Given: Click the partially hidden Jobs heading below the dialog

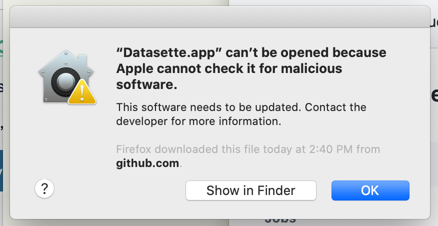Looking at the screenshot, I should pos(280,221).
